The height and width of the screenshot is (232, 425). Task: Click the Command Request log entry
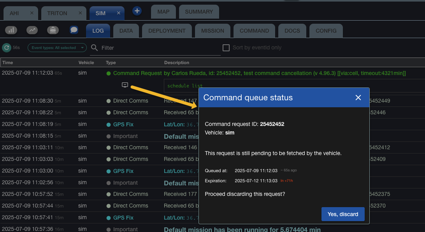click(x=137, y=73)
